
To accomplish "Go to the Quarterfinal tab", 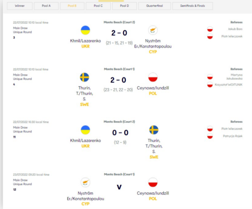I will click(x=155, y=6).
